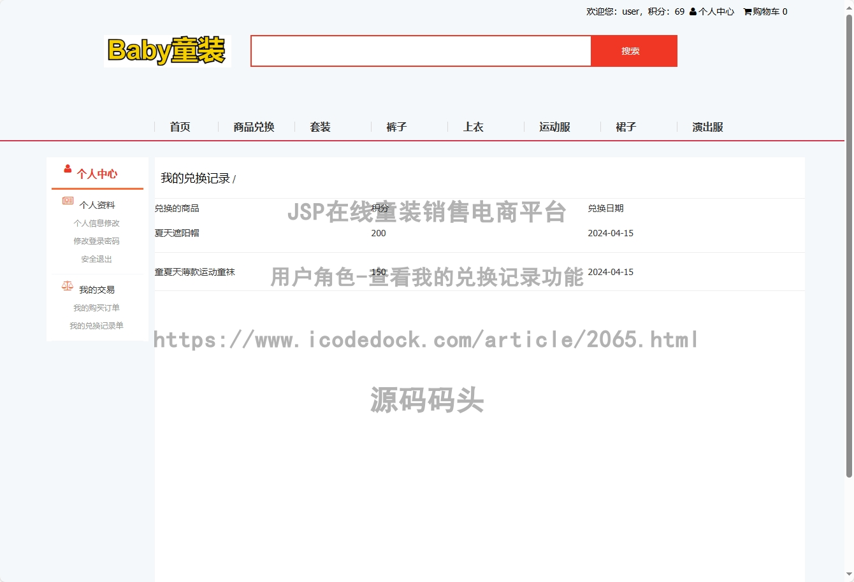Click the user icon beside 个人中心 in header

tap(693, 11)
